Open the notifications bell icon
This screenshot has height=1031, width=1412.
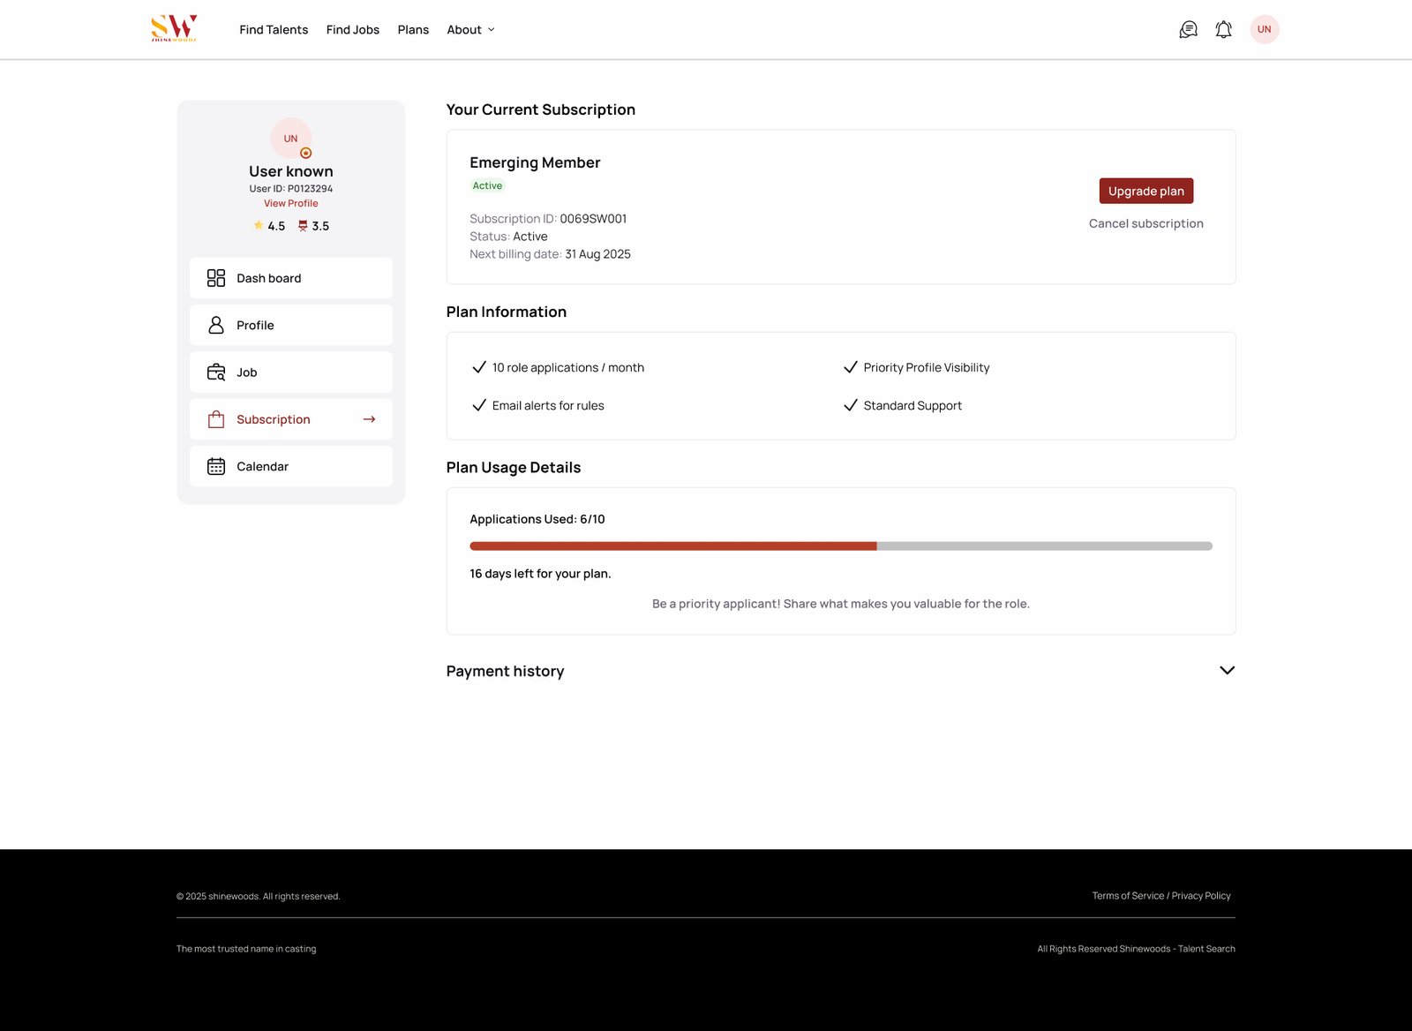pyautogui.click(x=1223, y=30)
